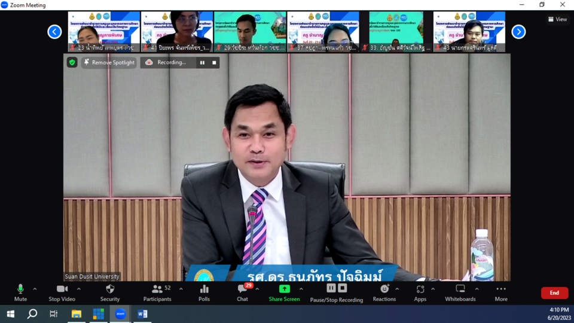574x323 pixels.
Task: Show next participants with right arrow
Action: 518,32
